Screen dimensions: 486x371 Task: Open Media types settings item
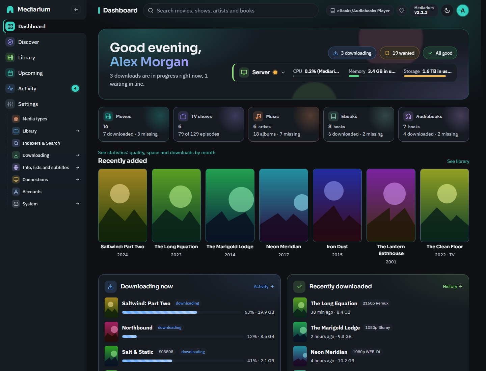(46, 119)
